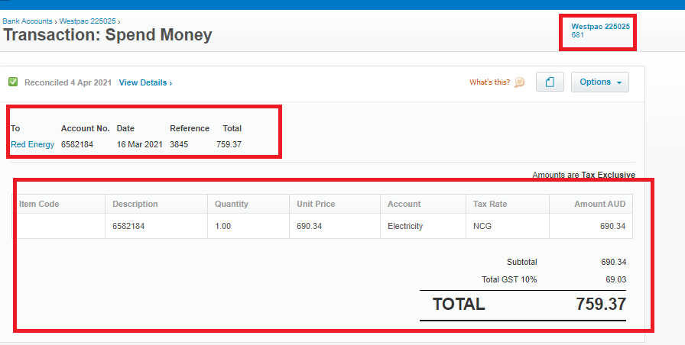This screenshot has width=685, height=345.
Task: Select the quantity cell 1.00
Action: [248, 226]
